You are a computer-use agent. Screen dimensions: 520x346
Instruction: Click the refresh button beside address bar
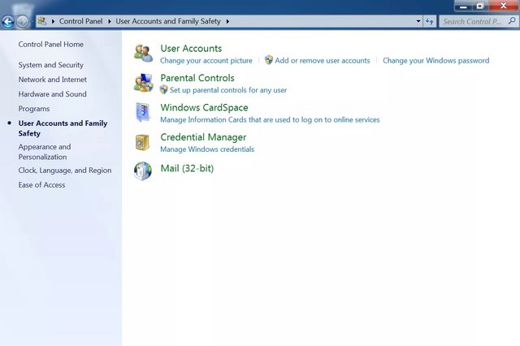pos(430,21)
